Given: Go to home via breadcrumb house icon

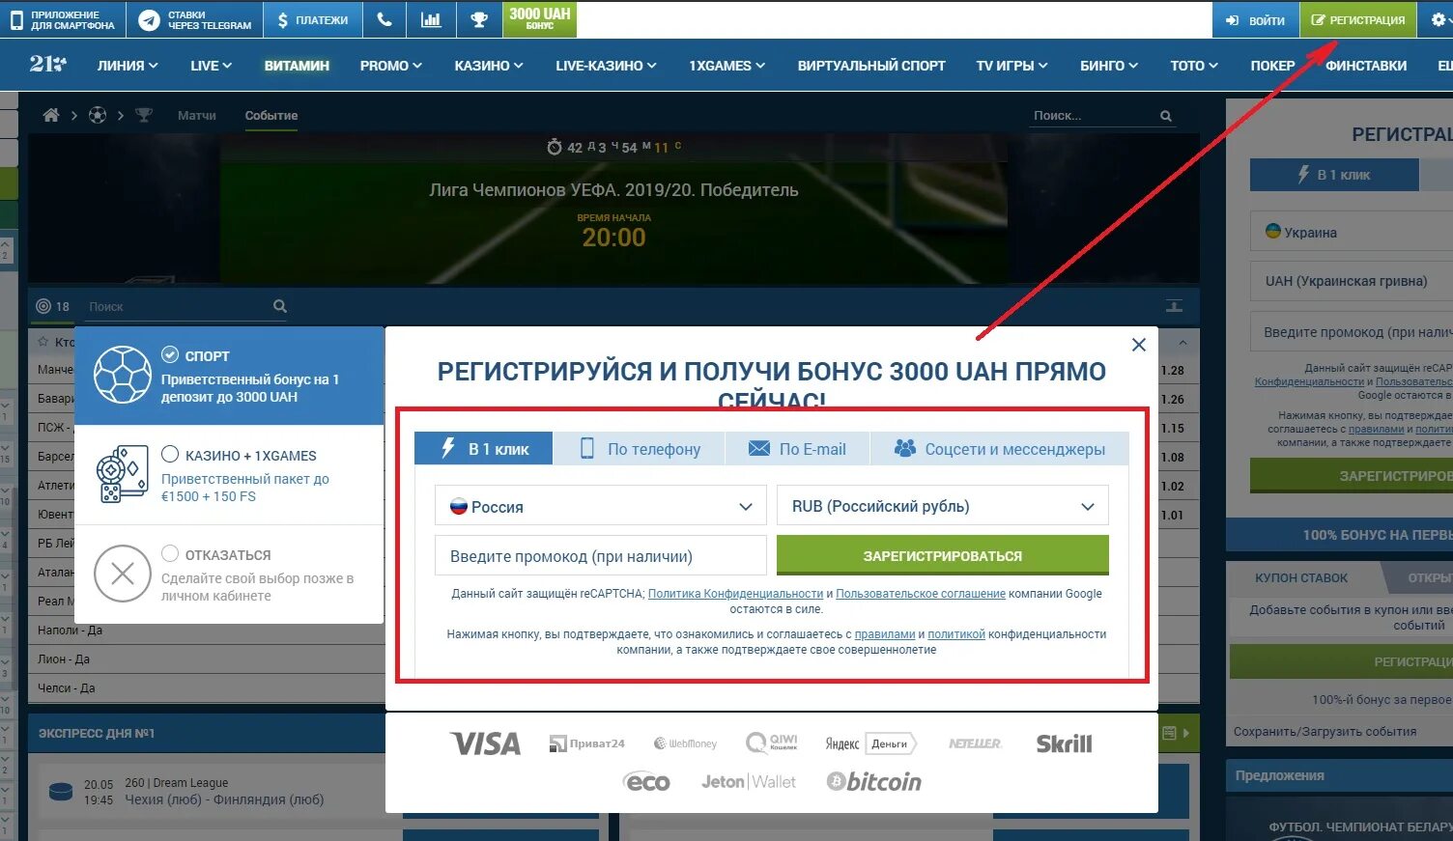Looking at the screenshot, I should pyautogui.click(x=51, y=115).
